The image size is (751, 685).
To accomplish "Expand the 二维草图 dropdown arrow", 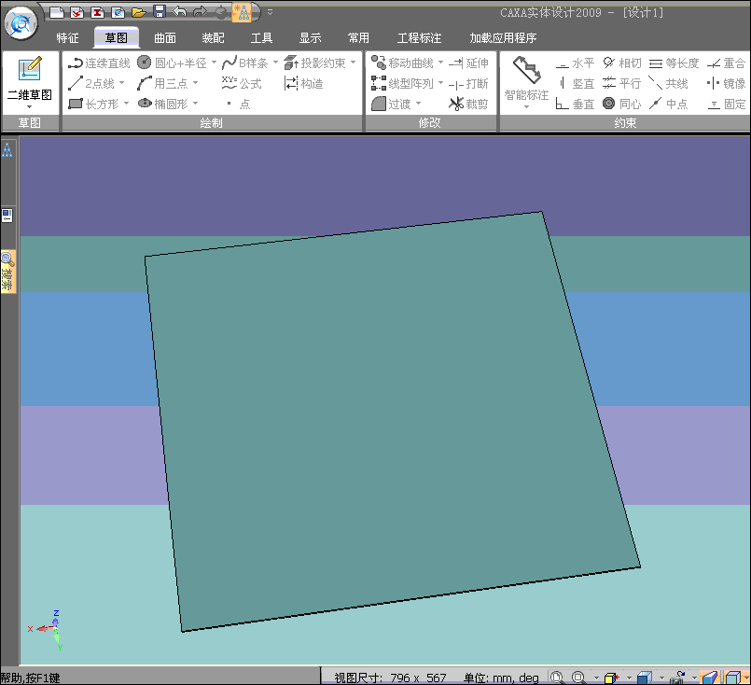I will (x=30, y=106).
